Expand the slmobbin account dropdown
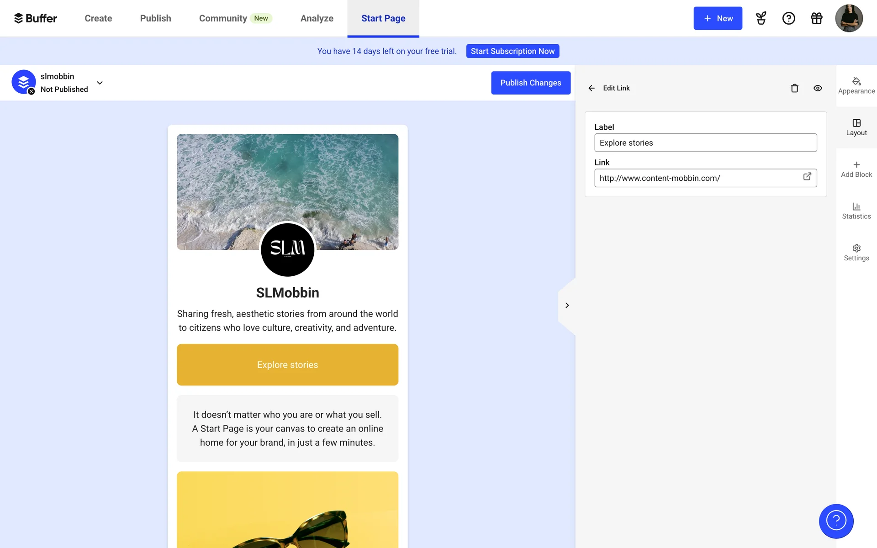 point(100,83)
